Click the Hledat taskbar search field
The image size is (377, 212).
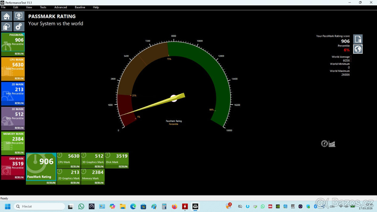coord(39,206)
